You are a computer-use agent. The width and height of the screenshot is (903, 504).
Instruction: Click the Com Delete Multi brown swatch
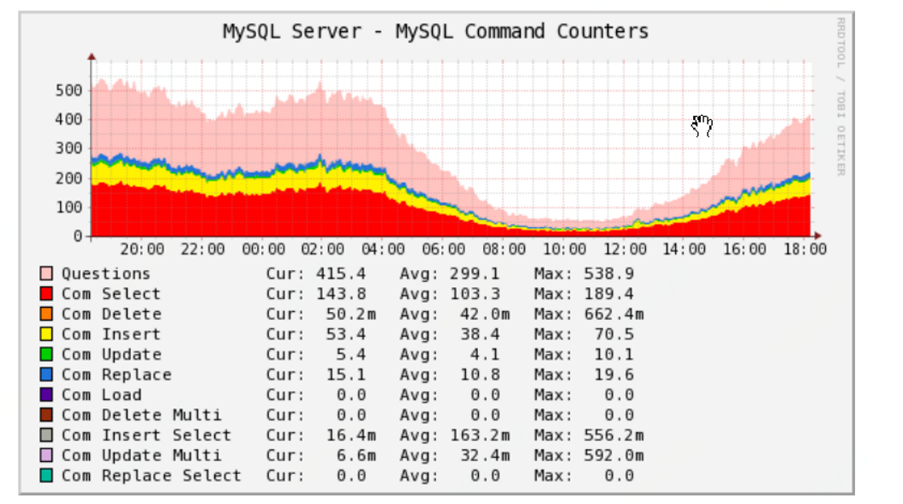(x=46, y=414)
